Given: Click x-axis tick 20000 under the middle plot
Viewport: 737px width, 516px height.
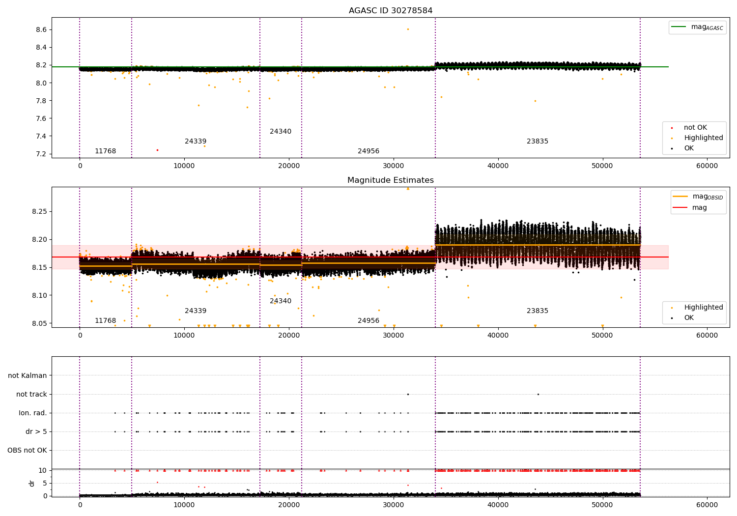Looking at the screenshot, I should point(289,336).
